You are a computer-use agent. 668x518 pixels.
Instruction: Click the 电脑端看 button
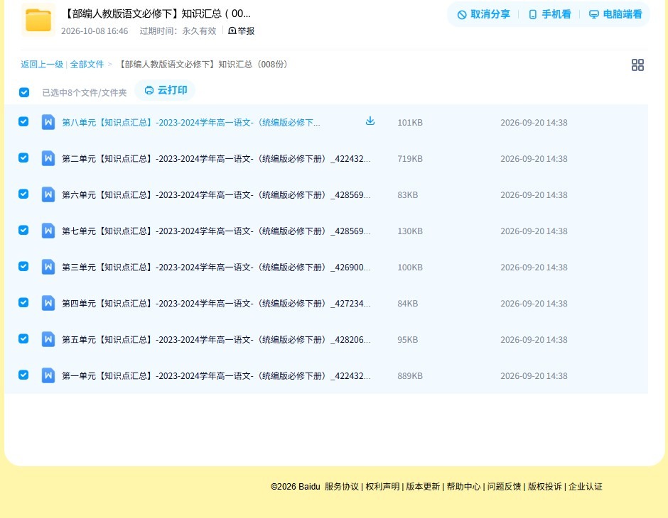tap(615, 14)
